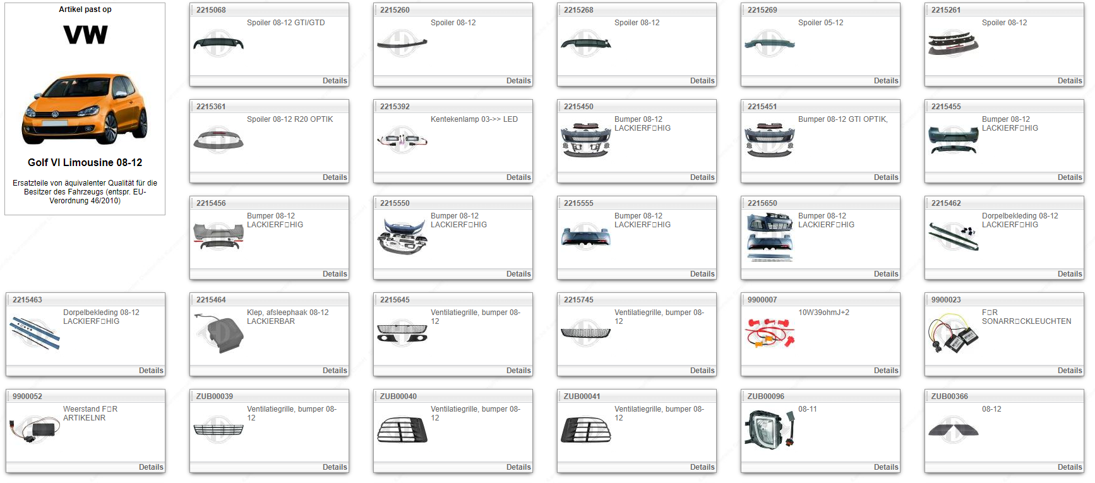Viewport: 1095px width, 483px height.
Task: Click the fog light ZUB00096 thumbnail
Action: coord(769,430)
